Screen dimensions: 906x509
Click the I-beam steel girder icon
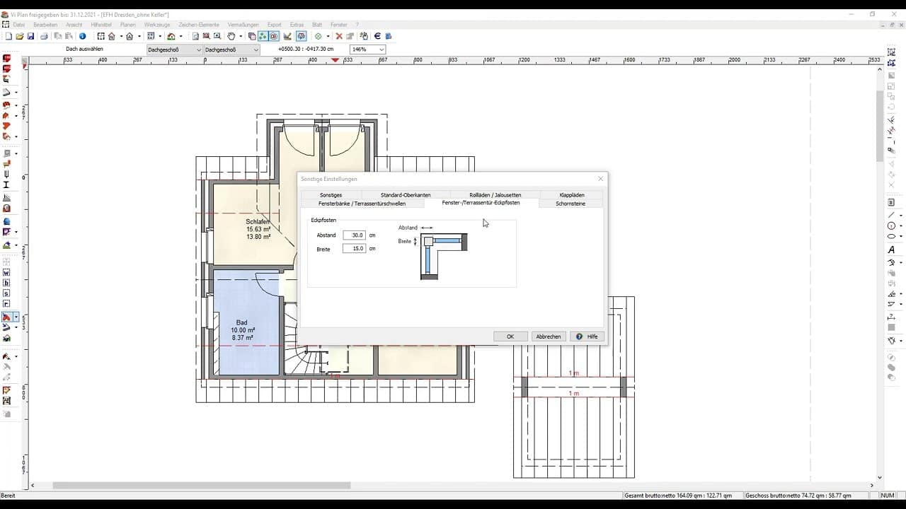pyautogui.click(x=6, y=184)
